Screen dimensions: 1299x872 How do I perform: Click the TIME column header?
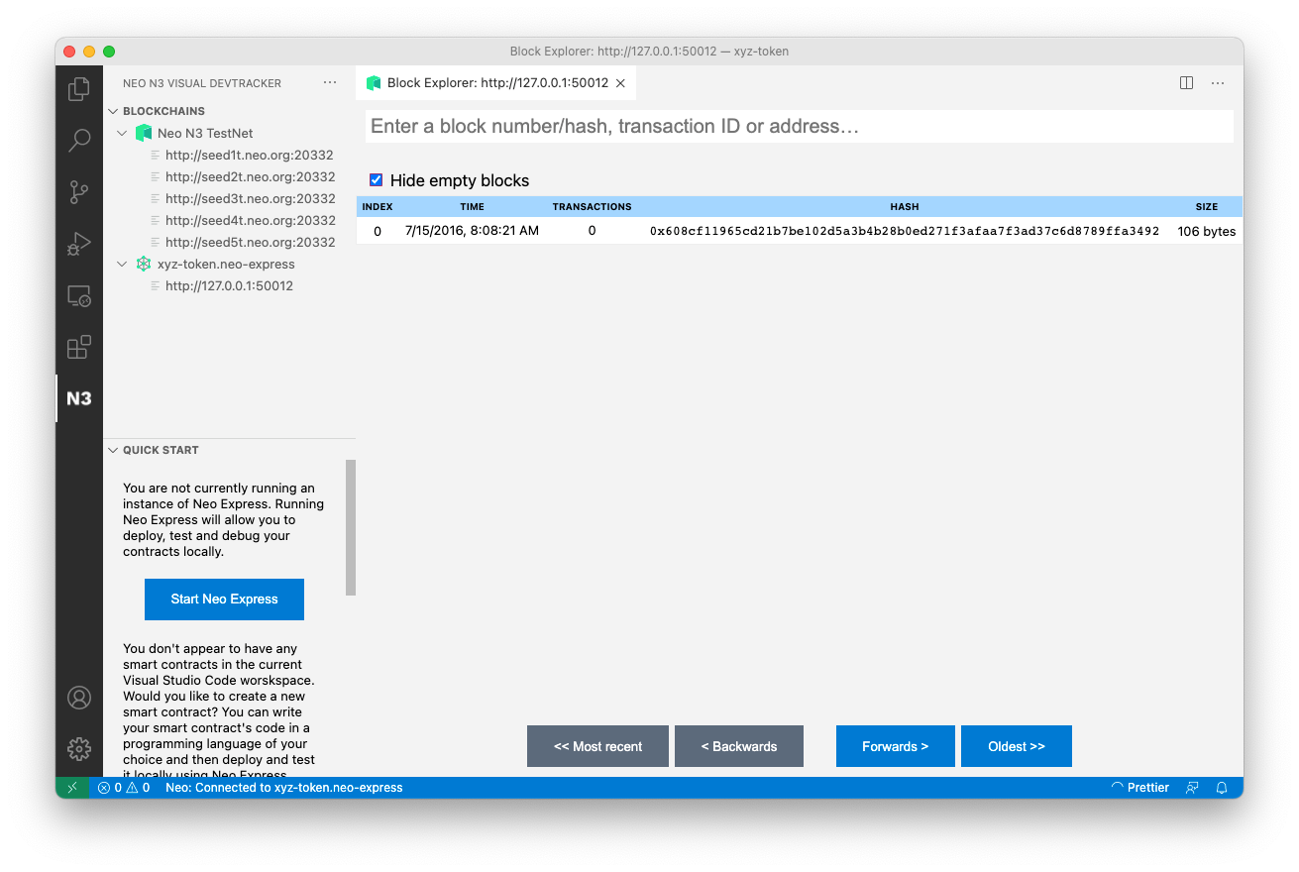(473, 207)
